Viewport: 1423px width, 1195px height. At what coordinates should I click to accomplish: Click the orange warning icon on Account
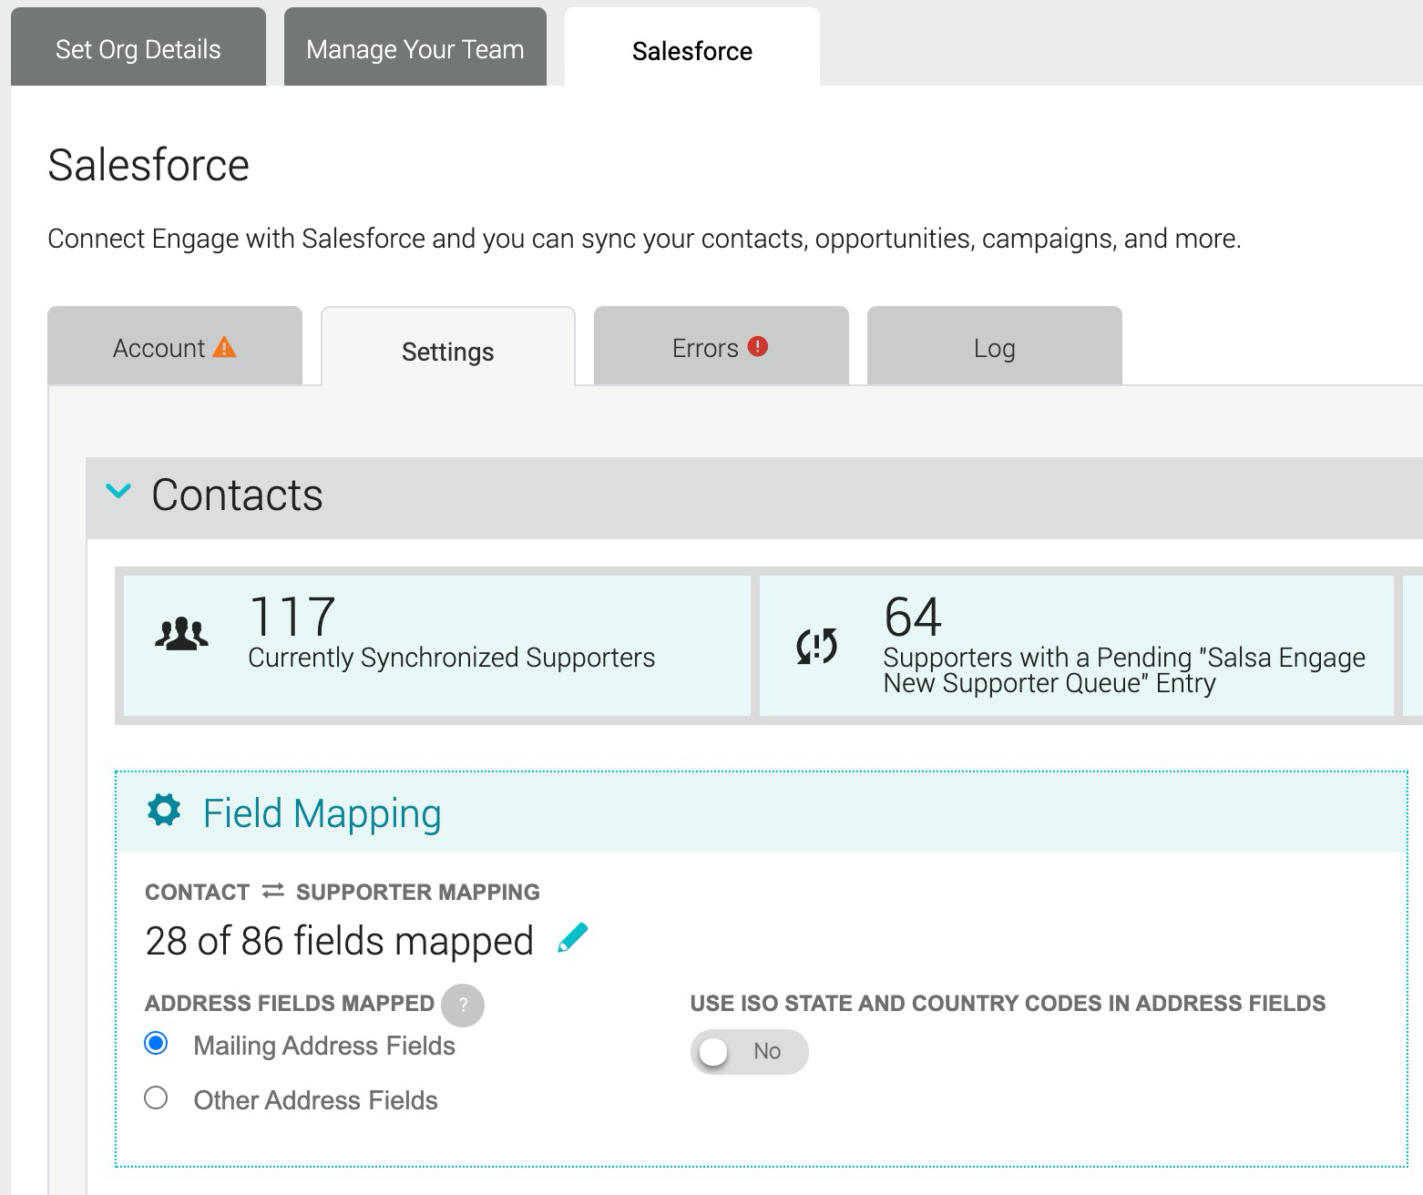click(x=224, y=347)
